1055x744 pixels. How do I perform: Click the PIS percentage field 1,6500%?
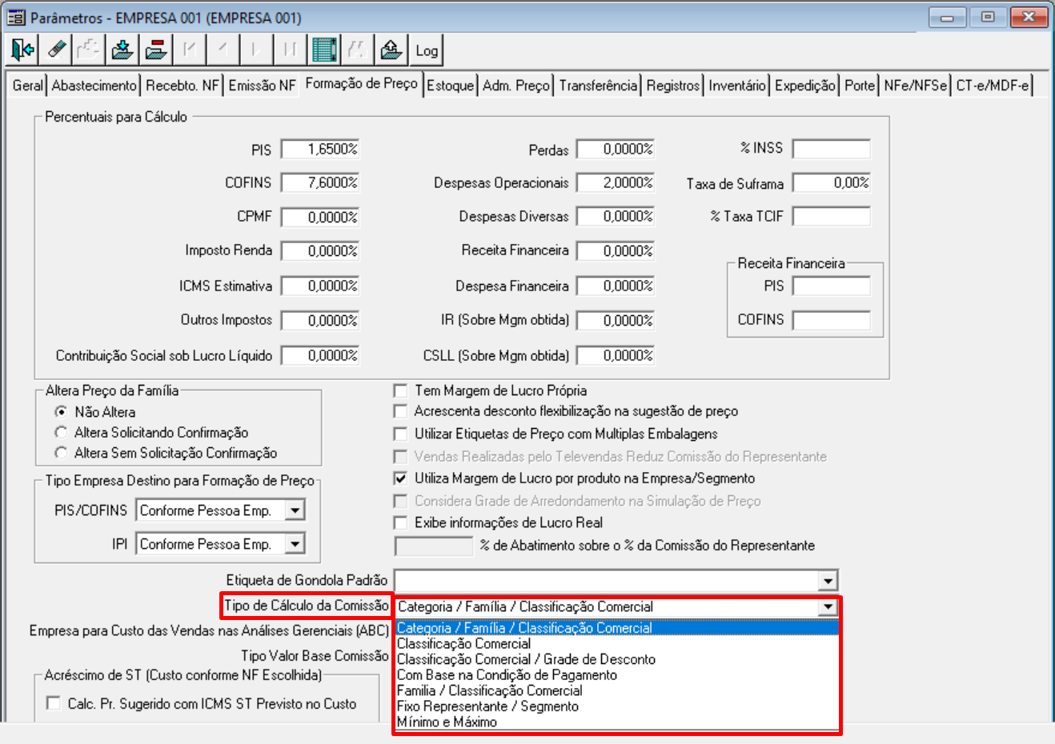point(320,149)
